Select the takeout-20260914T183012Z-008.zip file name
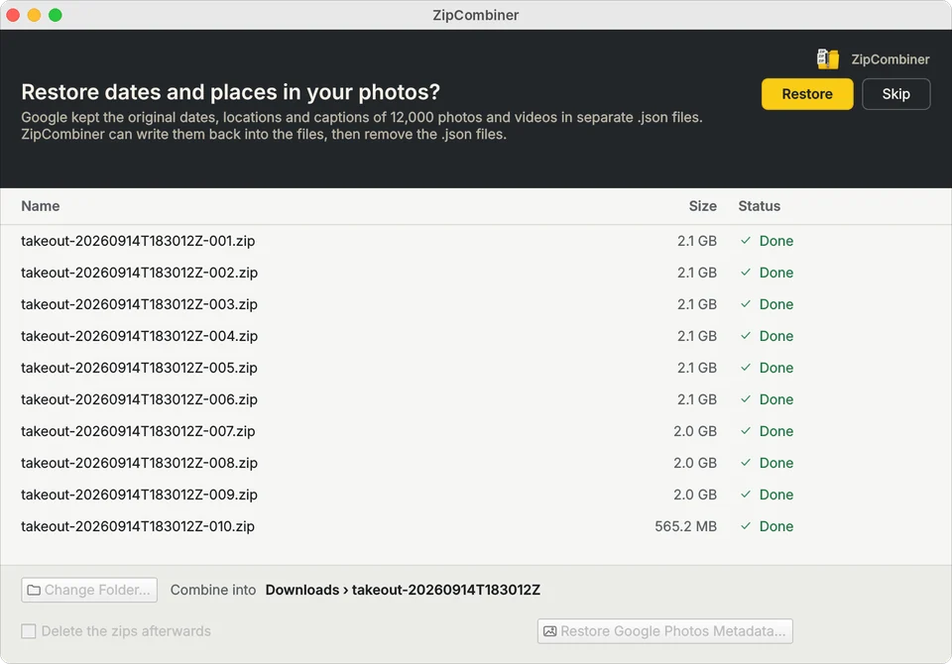Viewport: 952px width, 664px height. click(x=139, y=463)
